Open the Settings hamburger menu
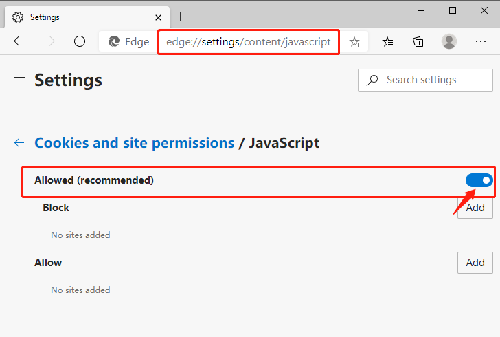500x337 pixels. click(x=19, y=80)
